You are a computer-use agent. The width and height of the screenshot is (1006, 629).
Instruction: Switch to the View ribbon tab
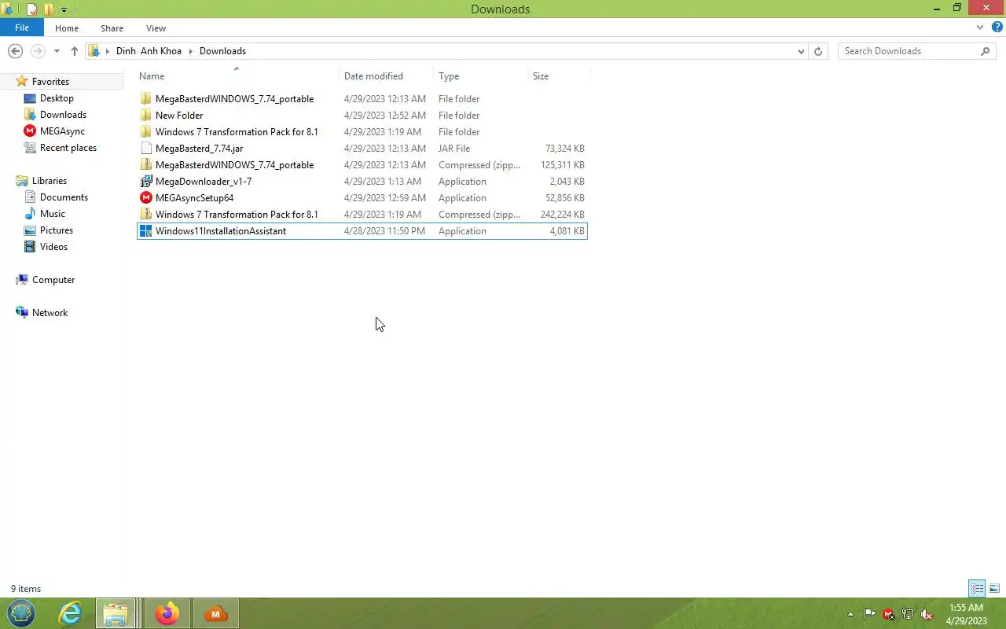coord(156,28)
